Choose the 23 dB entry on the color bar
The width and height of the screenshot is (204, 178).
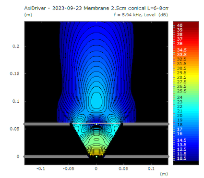[180, 102]
